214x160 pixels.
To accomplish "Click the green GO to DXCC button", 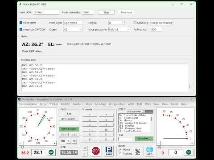I will 144,139.
